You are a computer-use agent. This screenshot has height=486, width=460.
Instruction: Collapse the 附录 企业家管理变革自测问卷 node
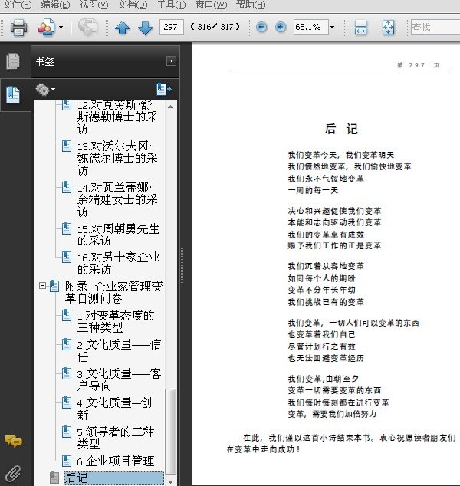[42, 285]
